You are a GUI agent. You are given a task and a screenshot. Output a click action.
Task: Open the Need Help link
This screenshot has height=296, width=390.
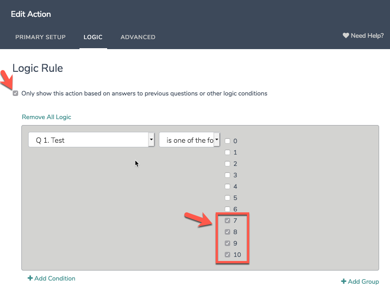tap(367, 35)
